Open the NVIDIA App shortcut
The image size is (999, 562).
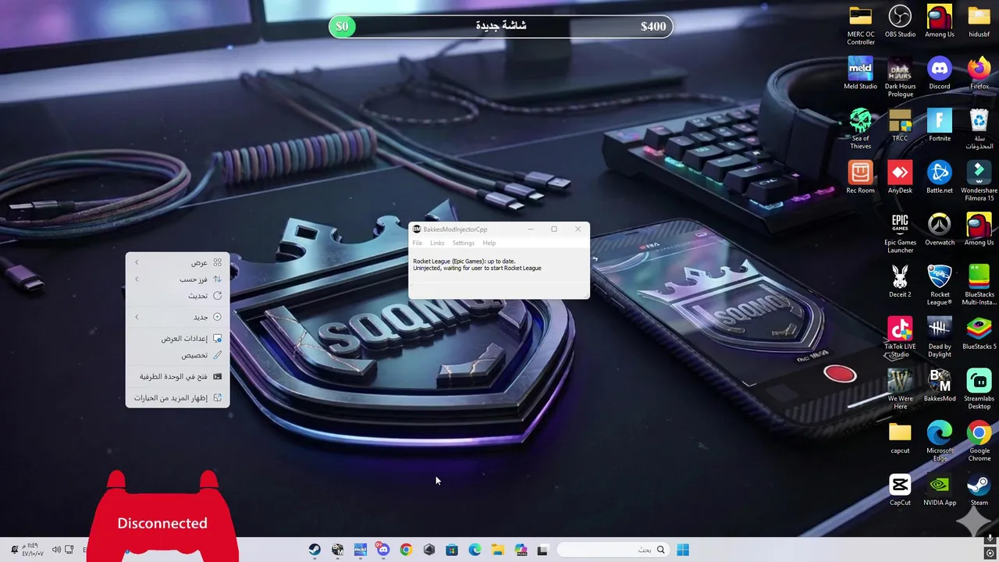(939, 490)
